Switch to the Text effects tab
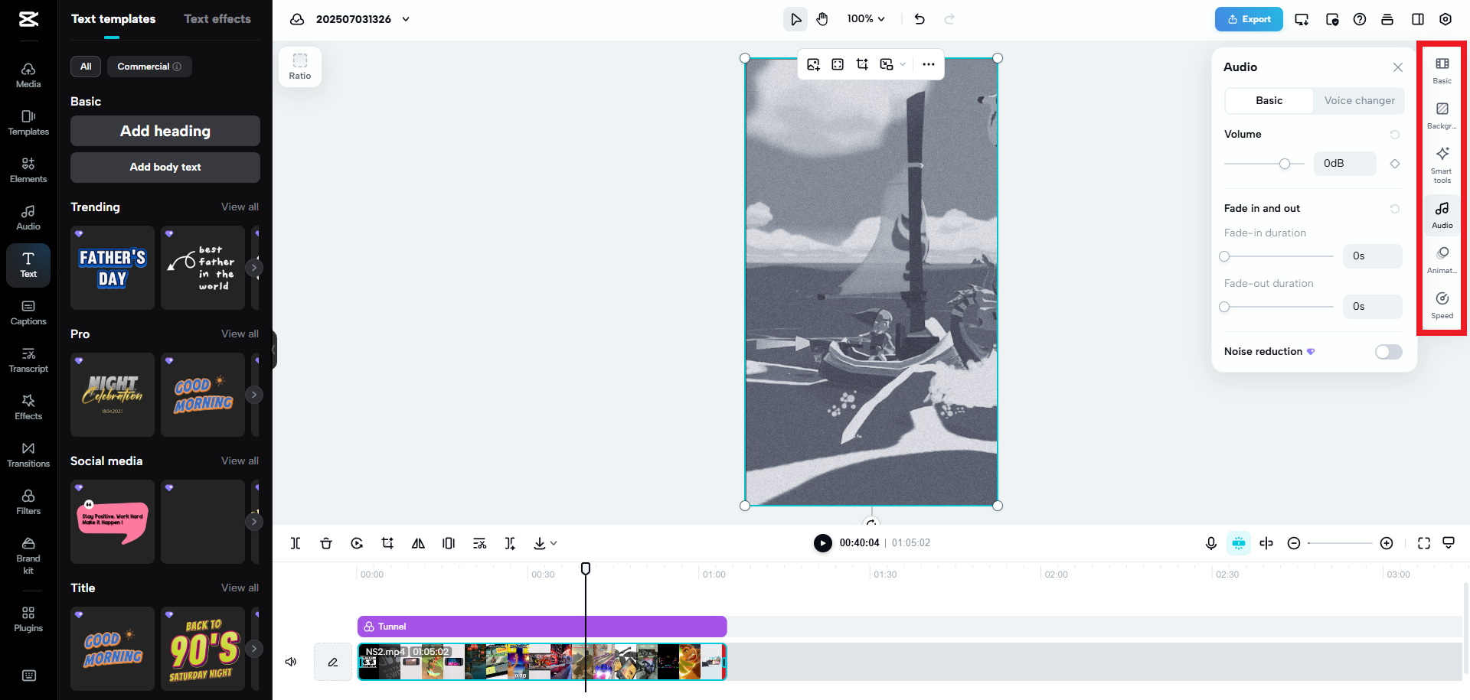Image resolution: width=1470 pixels, height=700 pixels. click(x=217, y=18)
